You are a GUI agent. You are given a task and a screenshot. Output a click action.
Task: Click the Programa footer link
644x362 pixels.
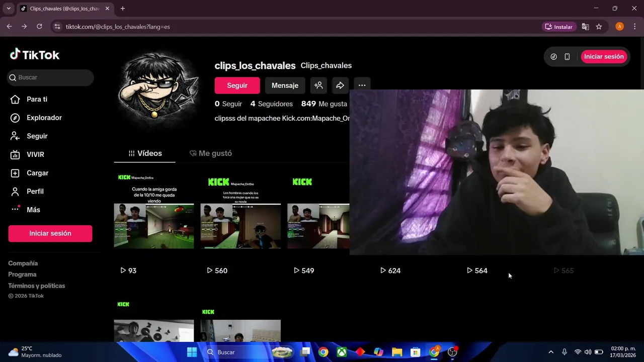point(22,275)
